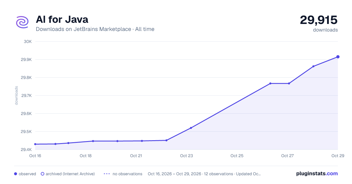
Task: Click the Oct 16 x-axis label
Action: tap(35, 156)
